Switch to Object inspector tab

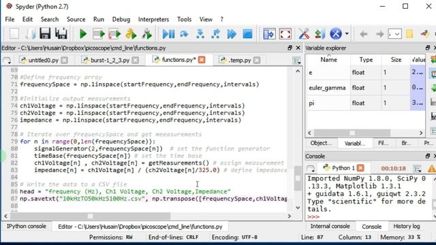coord(321,144)
